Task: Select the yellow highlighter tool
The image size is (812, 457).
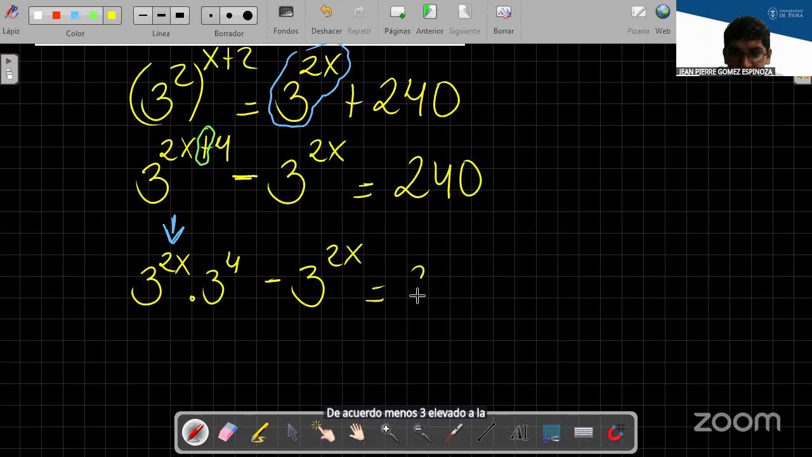Action: 259,433
